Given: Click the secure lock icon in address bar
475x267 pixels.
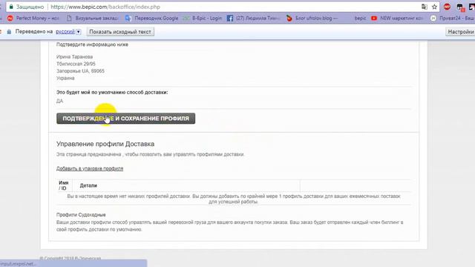Looking at the screenshot, I should 11,7.
